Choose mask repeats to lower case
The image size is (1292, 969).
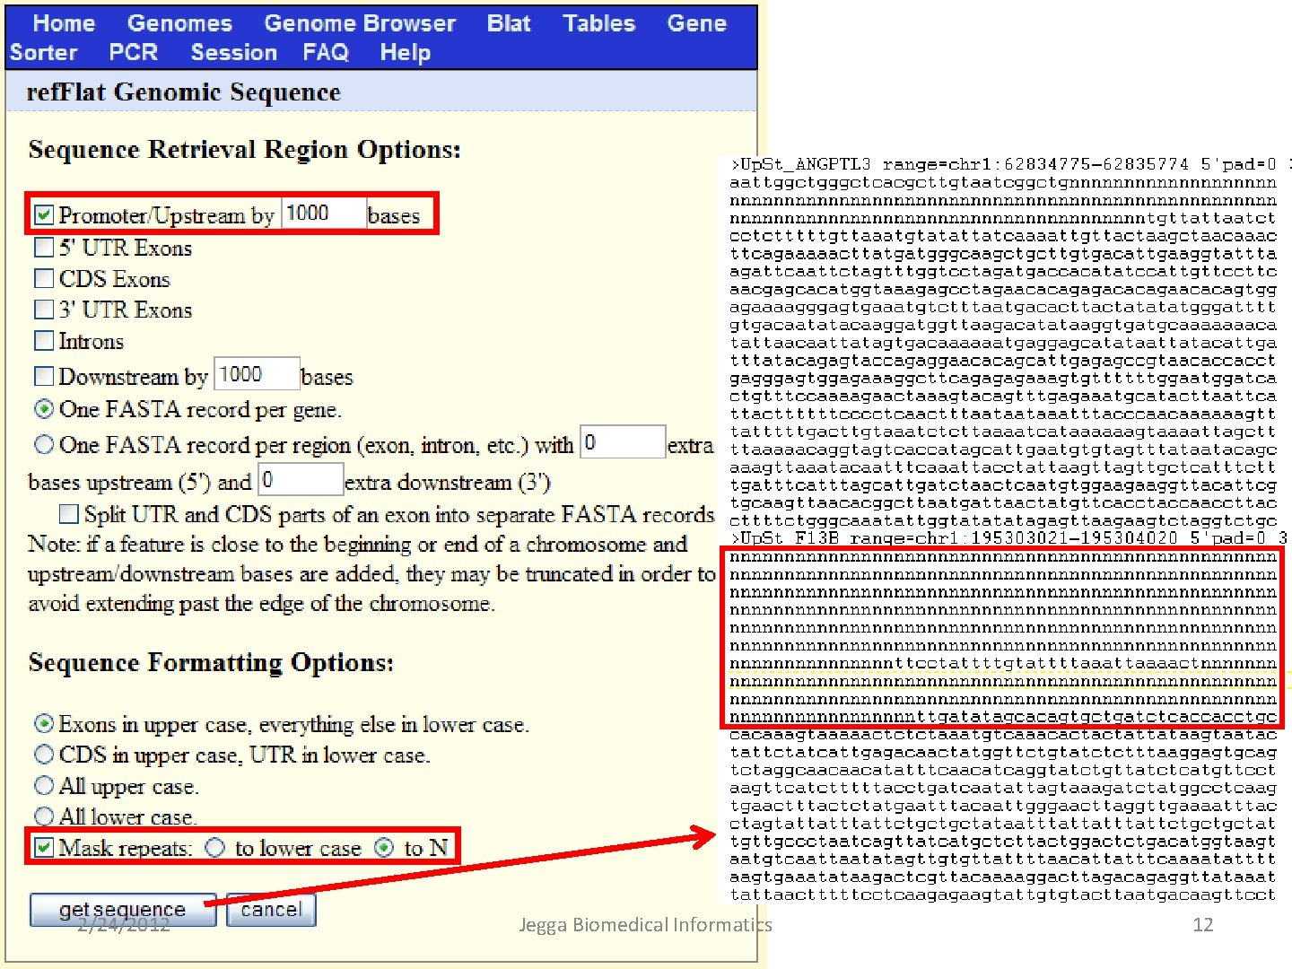point(215,847)
